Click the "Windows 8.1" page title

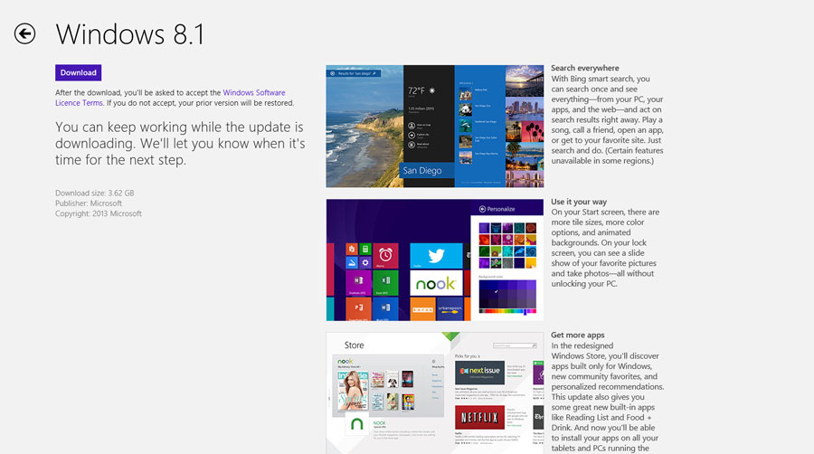[x=130, y=34]
